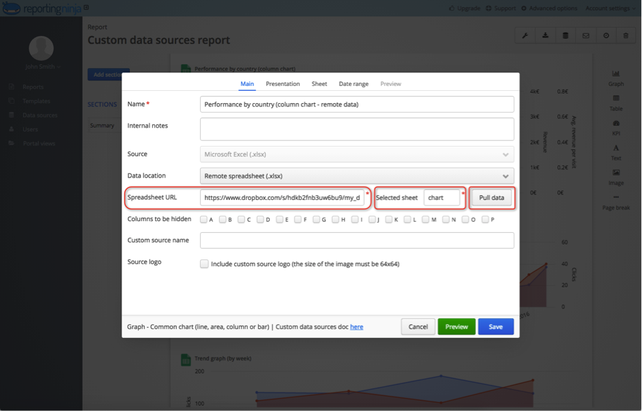The height and width of the screenshot is (411, 642).
Task: Add a Graph widget from the right sidebar
Action: pos(616,78)
